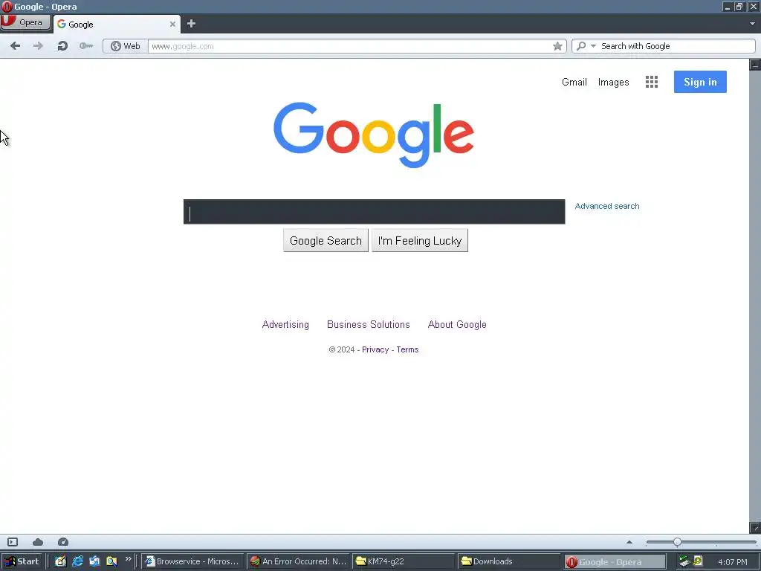Switch to KM74-g22 folder window
761x571 pixels.
tap(404, 561)
